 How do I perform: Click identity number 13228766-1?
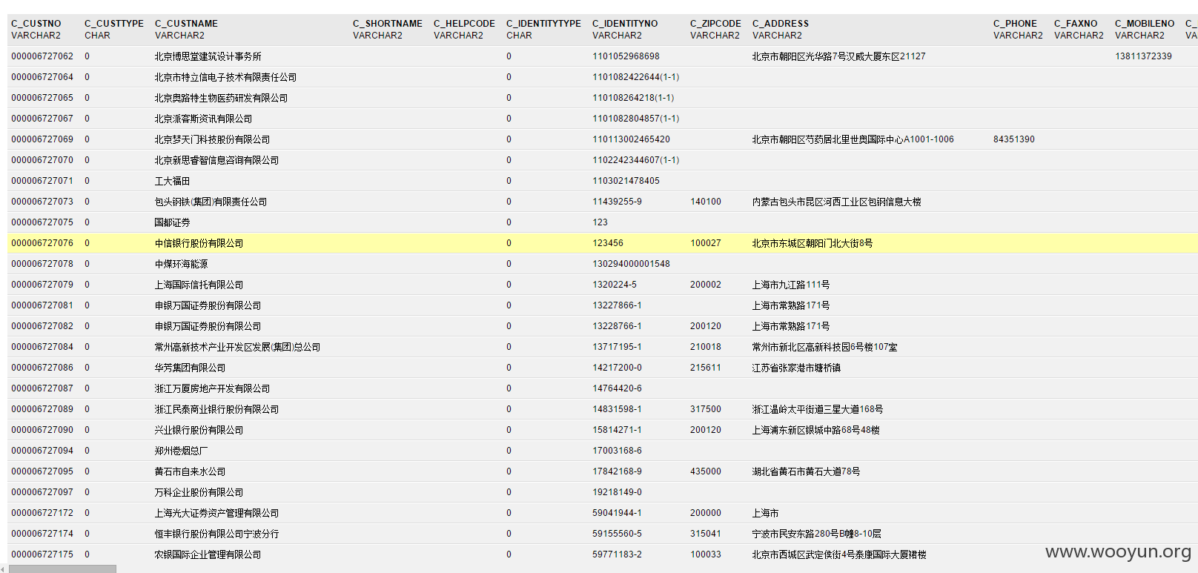tap(617, 326)
